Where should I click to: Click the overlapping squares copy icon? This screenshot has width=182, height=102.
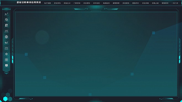(x=6, y=20)
